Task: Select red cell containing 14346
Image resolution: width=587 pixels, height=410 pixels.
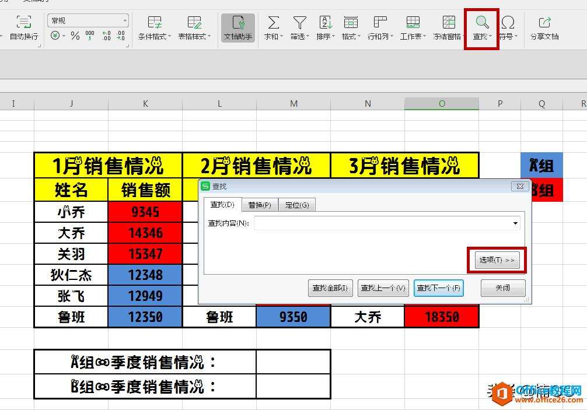Action: [145, 233]
